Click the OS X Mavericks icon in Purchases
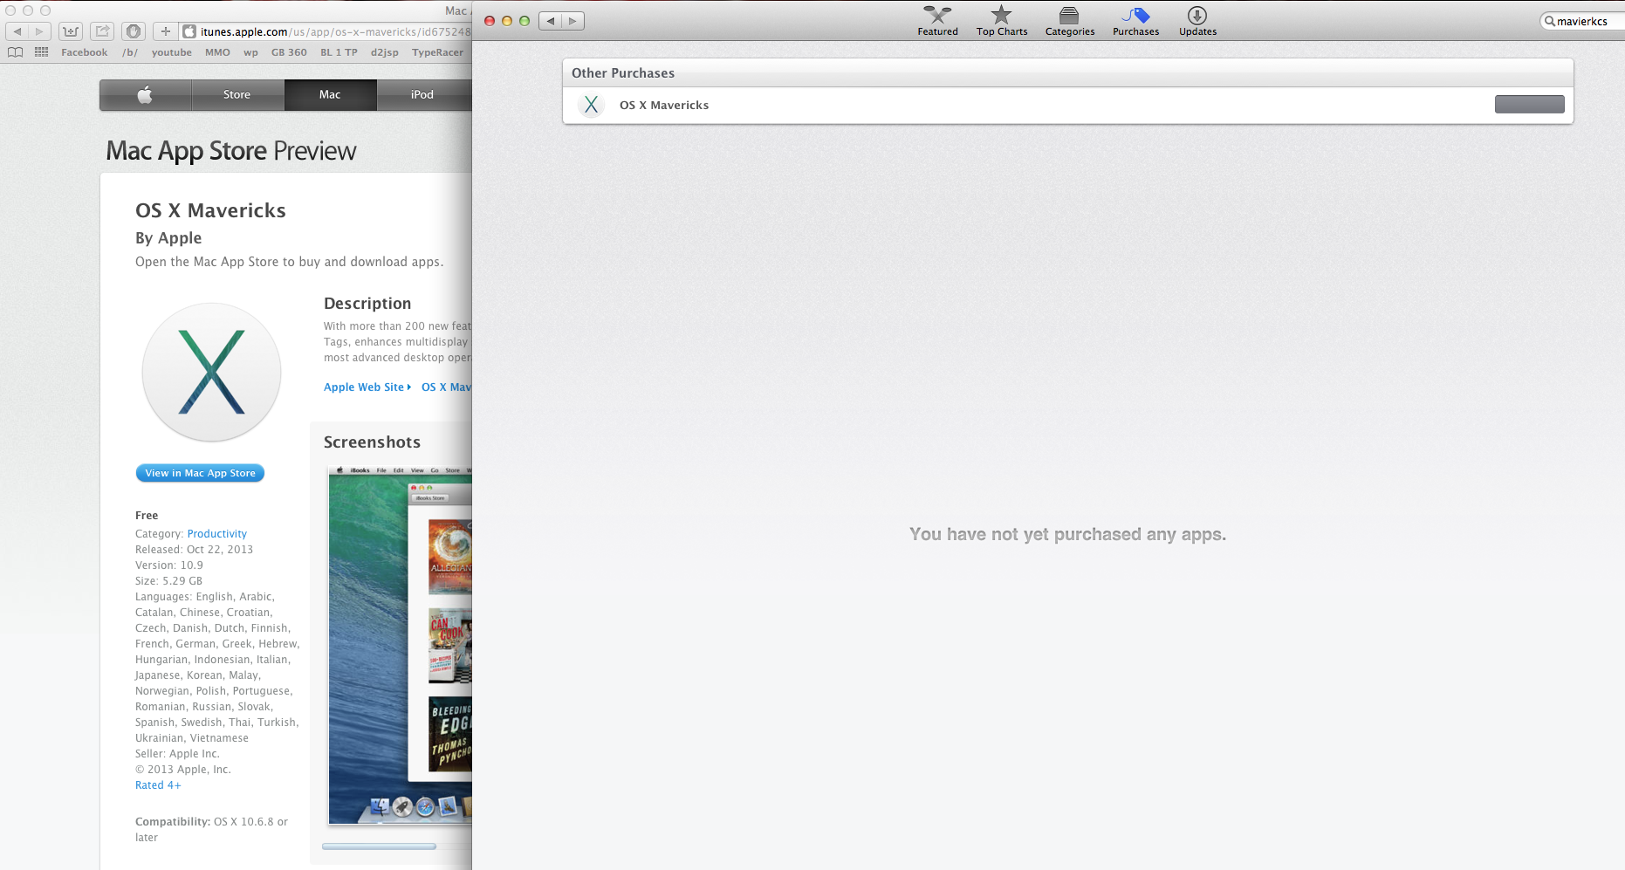Image resolution: width=1625 pixels, height=870 pixels. click(591, 105)
